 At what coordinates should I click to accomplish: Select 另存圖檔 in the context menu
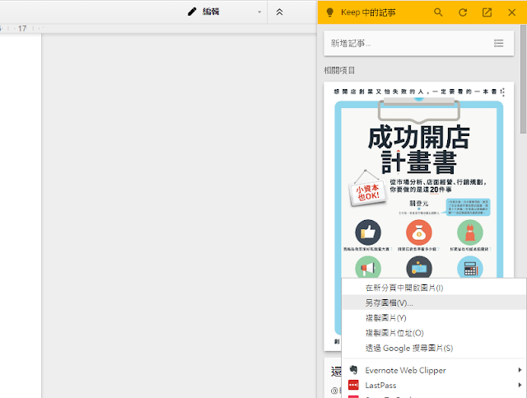tap(434, 302)
